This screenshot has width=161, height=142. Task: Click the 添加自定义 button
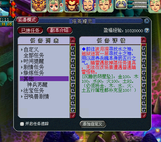click(92, 124)
